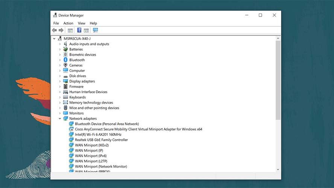This screenshot has width=334, height=188.
Task: Click the show/hide console tree toolbar icon
Action: tap(70, 30)
